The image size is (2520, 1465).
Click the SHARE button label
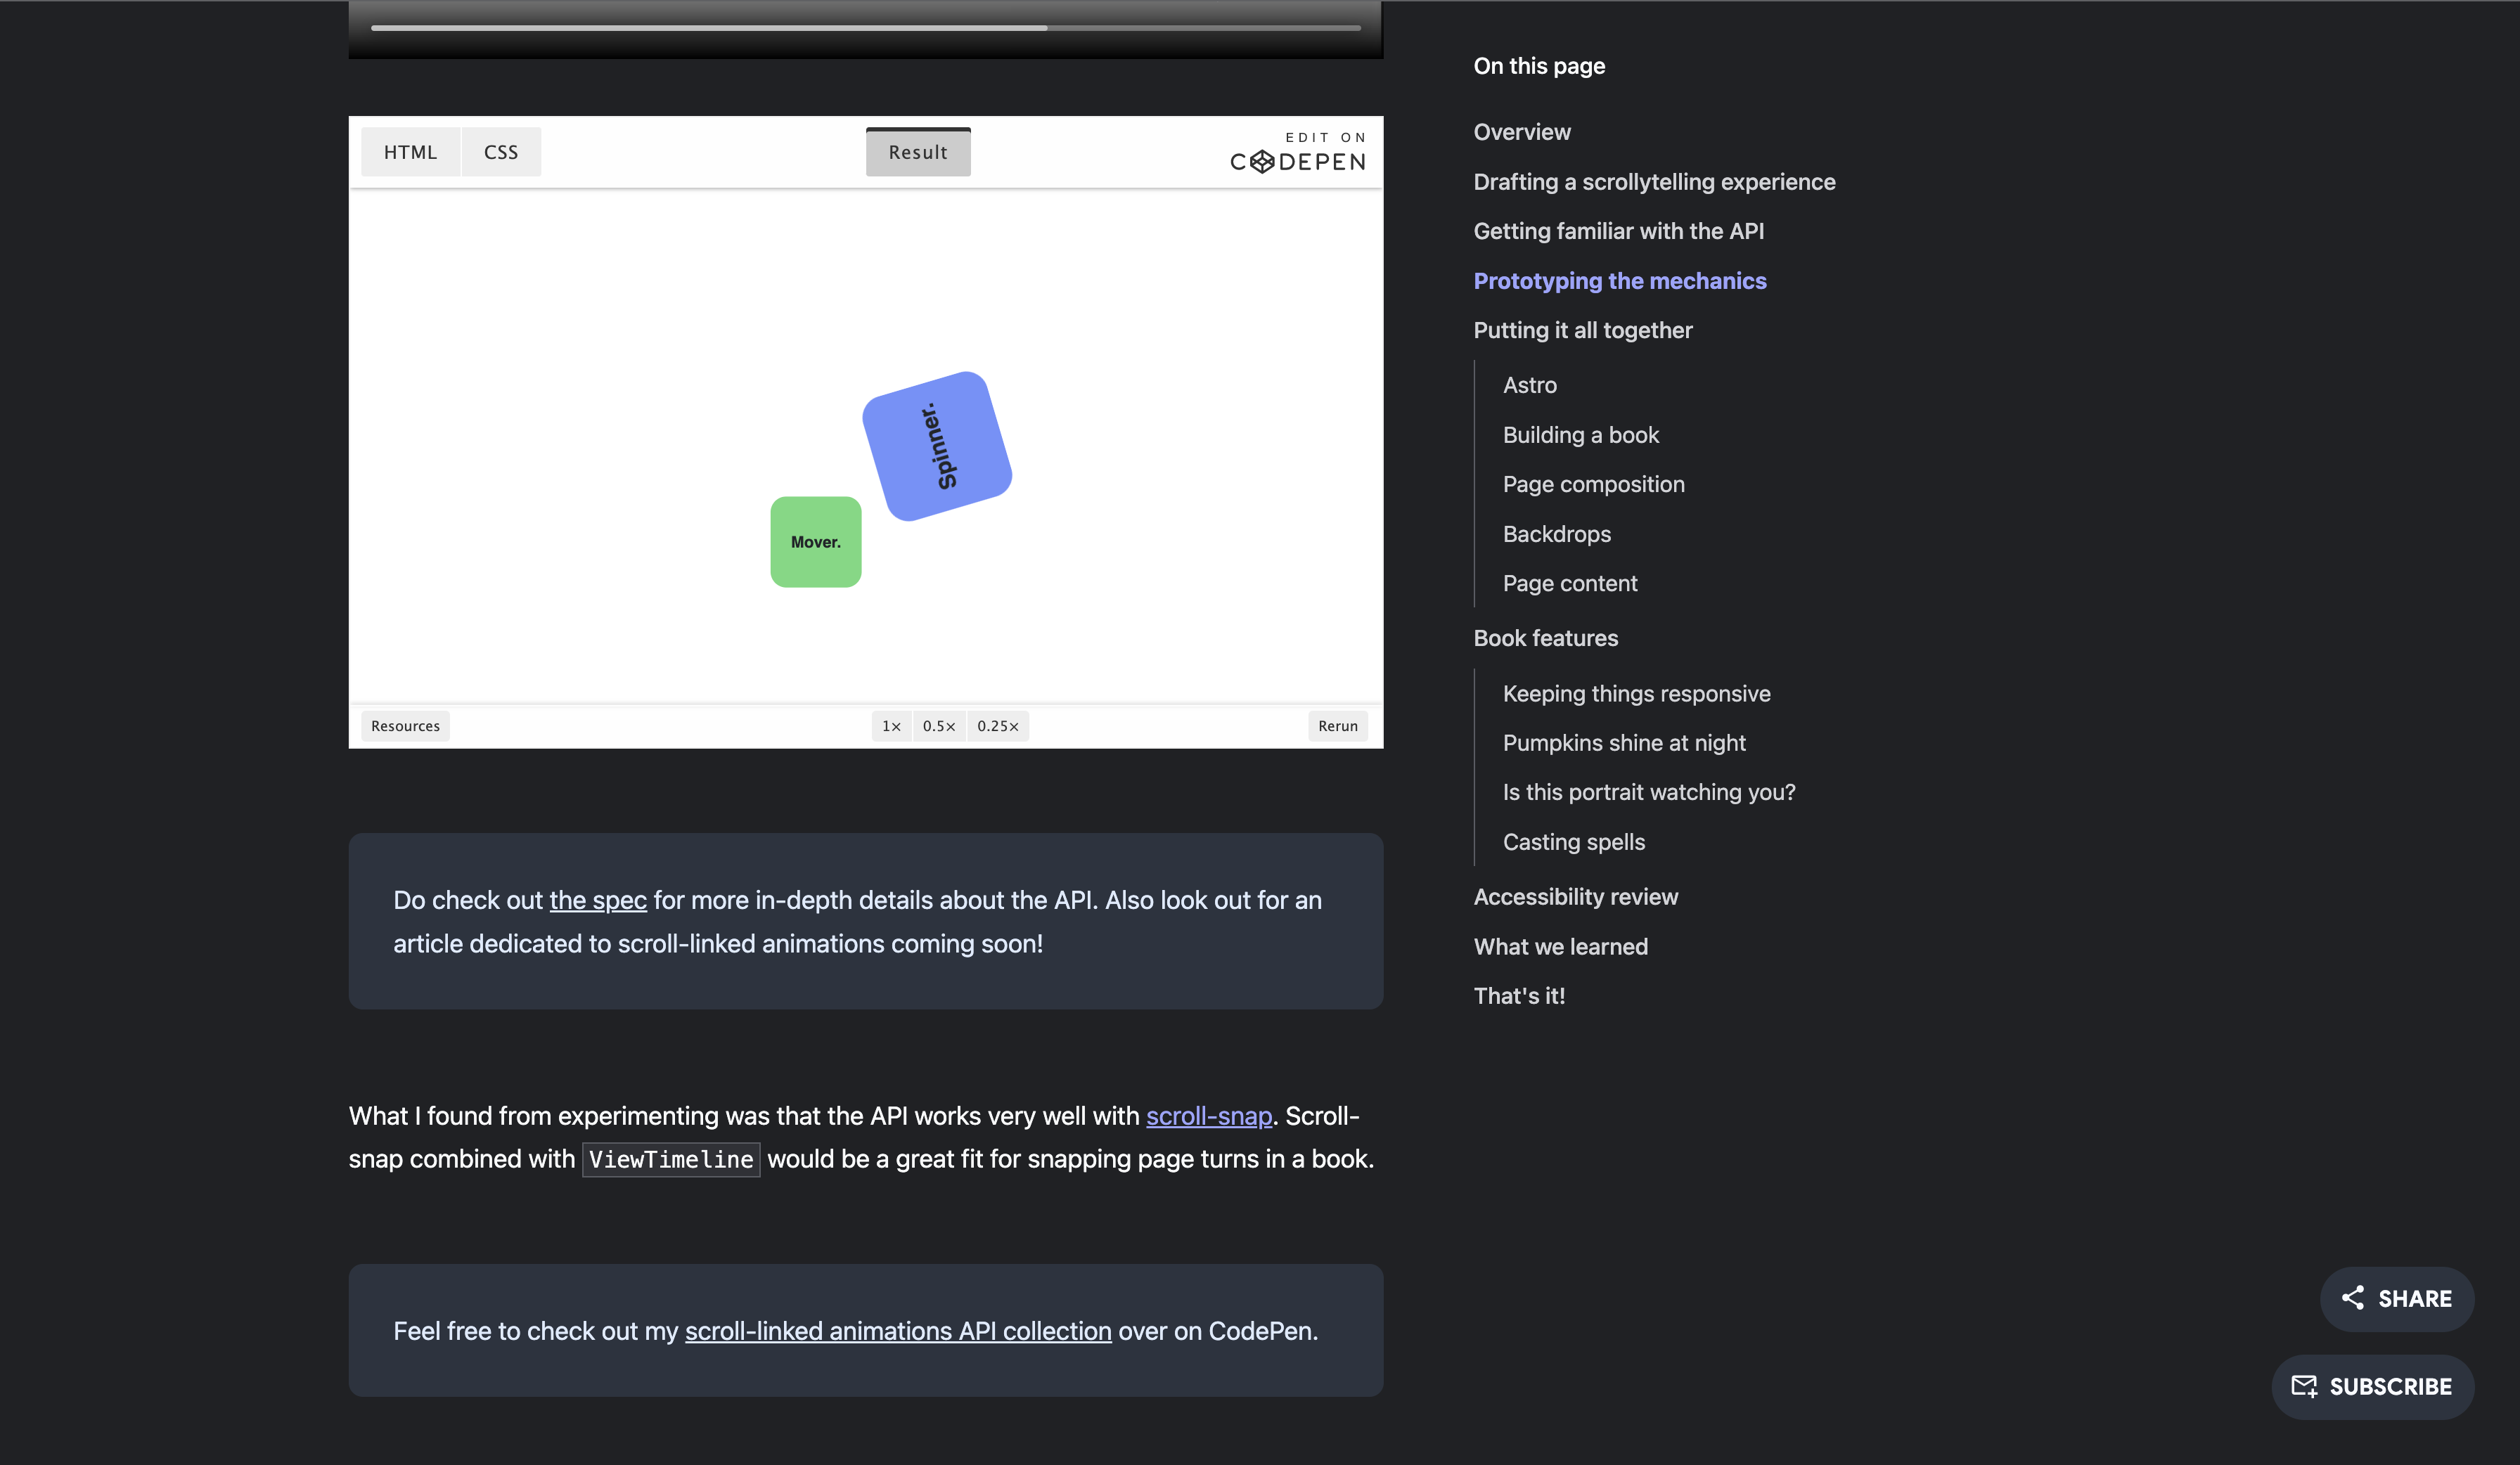[x=2415, y=1299]
